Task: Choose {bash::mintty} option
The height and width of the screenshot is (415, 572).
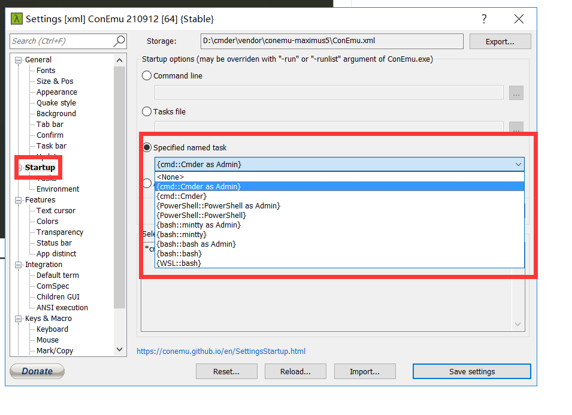Action: [x=339, y=234]
